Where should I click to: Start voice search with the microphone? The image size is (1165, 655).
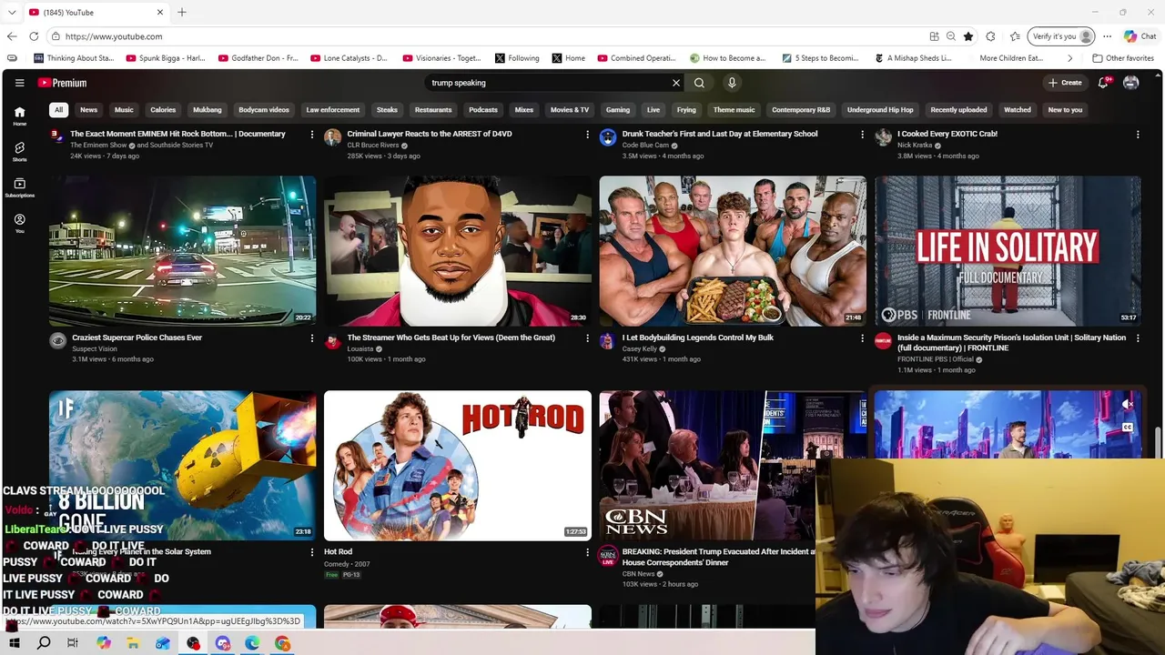(x=732, y=83)
